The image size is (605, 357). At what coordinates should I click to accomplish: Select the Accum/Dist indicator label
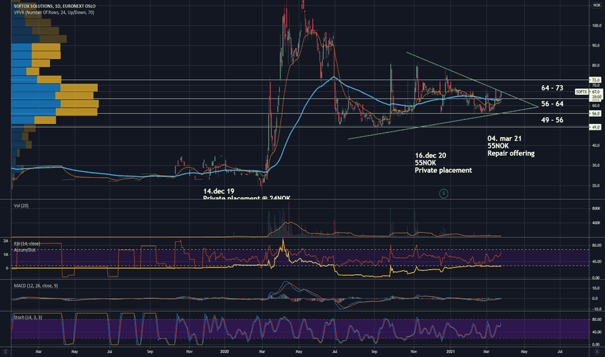point(25,250)
